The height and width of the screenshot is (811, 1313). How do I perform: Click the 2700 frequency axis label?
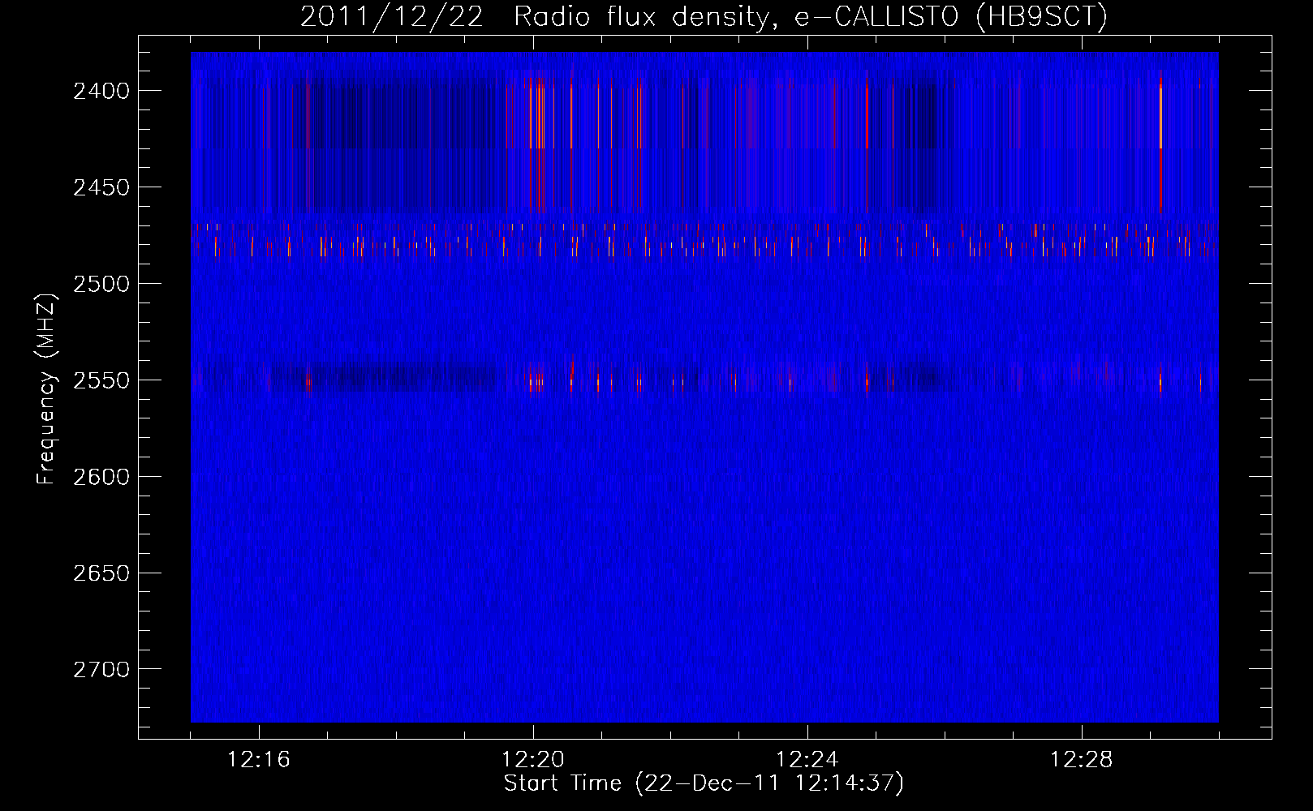click(x=101, y=670)
